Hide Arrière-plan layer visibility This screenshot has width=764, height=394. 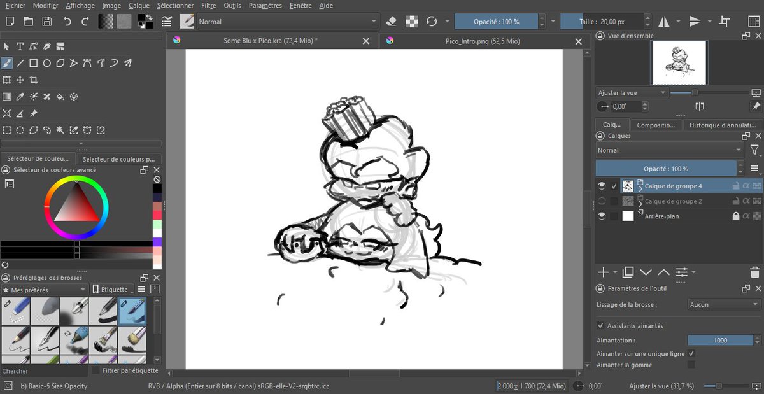click(x=602, y=216)
